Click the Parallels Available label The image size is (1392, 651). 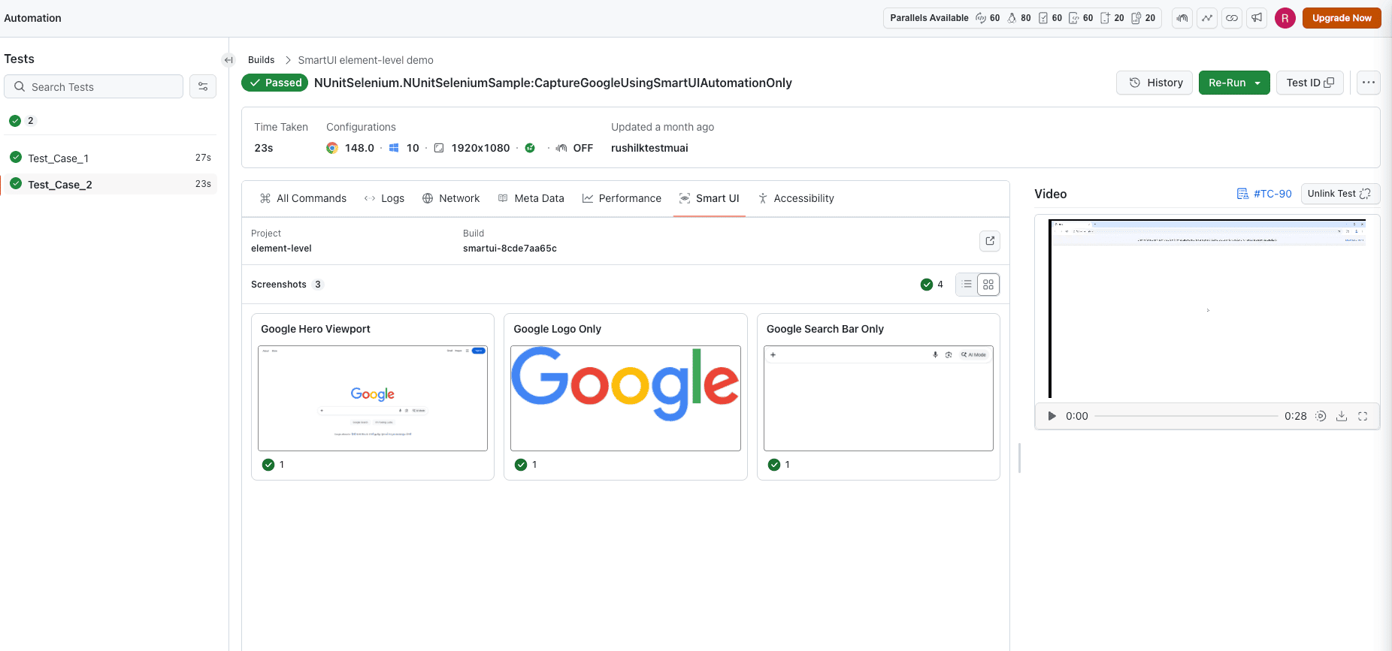929,18
